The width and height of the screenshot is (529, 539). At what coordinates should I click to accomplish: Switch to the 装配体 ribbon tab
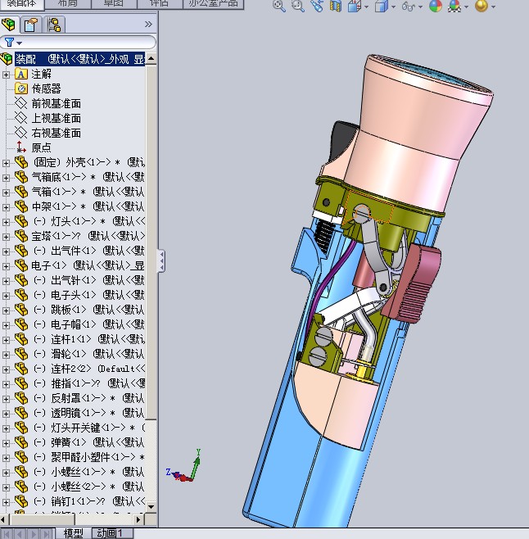tap(21, 3)
